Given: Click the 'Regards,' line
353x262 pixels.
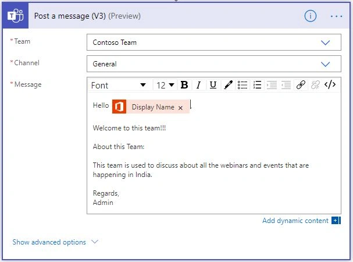Looking at the screenshot, I should coord(106,193).
